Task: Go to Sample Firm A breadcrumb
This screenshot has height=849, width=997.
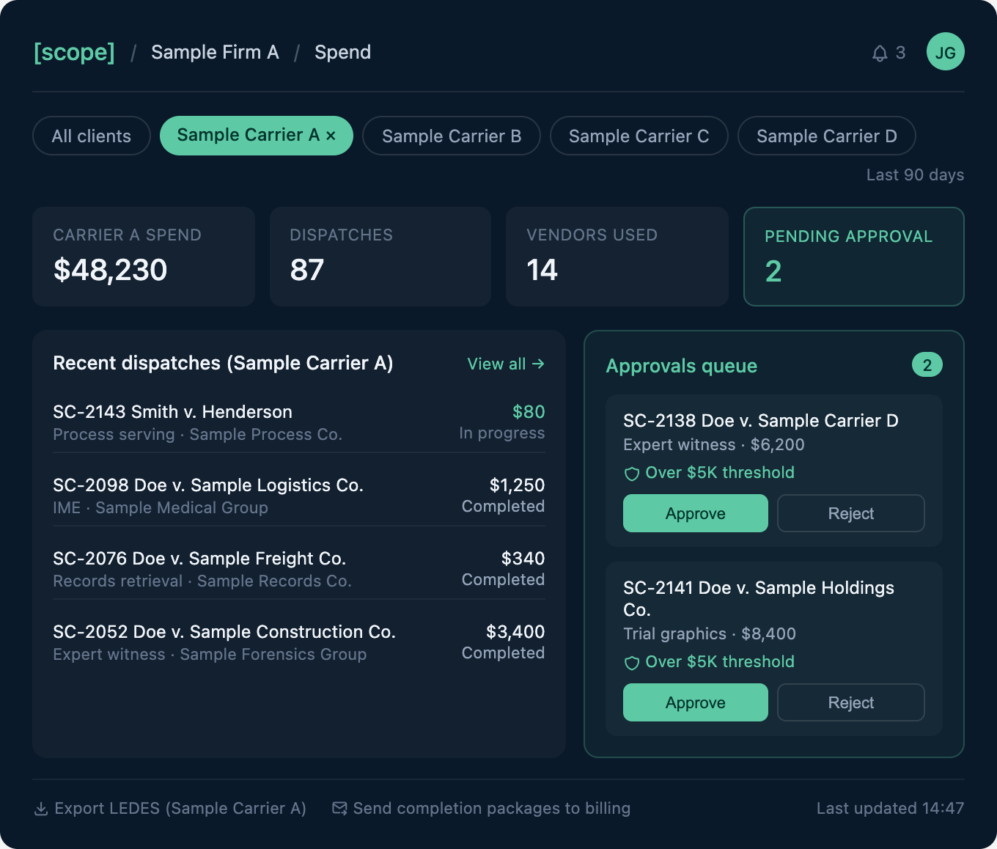Action: click(215, 52)
